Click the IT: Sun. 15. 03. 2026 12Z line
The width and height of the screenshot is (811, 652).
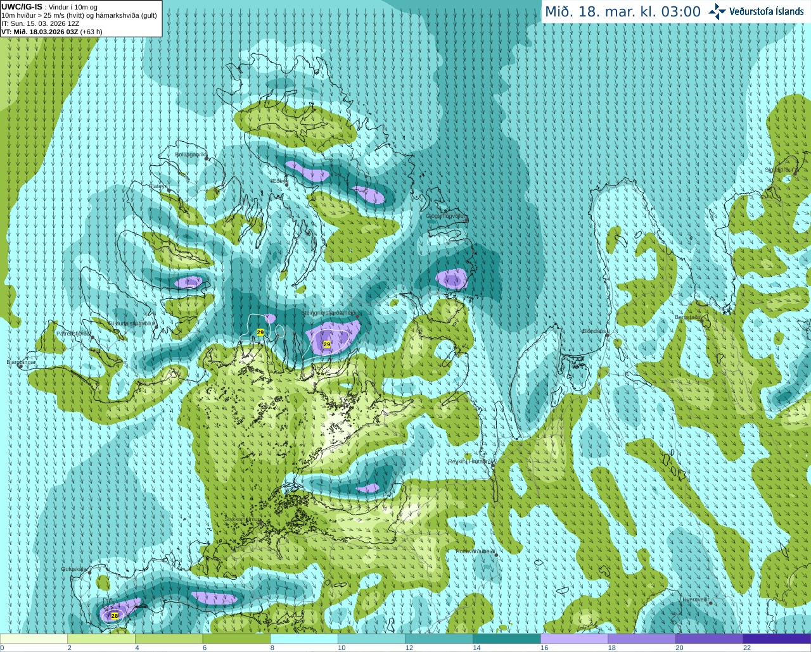40,23
